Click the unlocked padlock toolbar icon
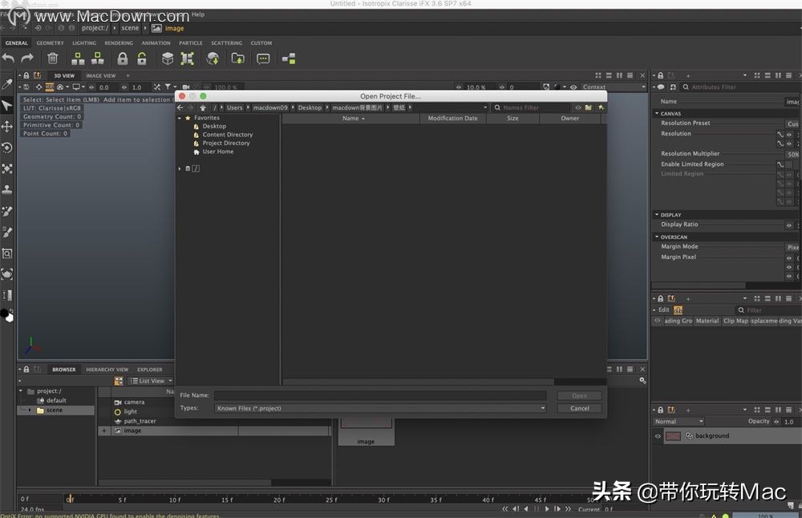802x518 pixels. (x=142, y=58)
